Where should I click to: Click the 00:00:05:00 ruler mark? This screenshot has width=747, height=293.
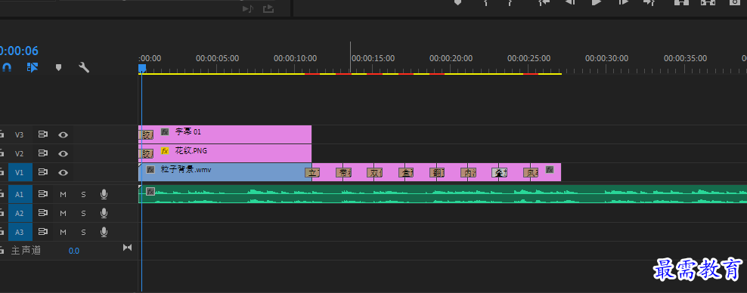pos(217,58)
